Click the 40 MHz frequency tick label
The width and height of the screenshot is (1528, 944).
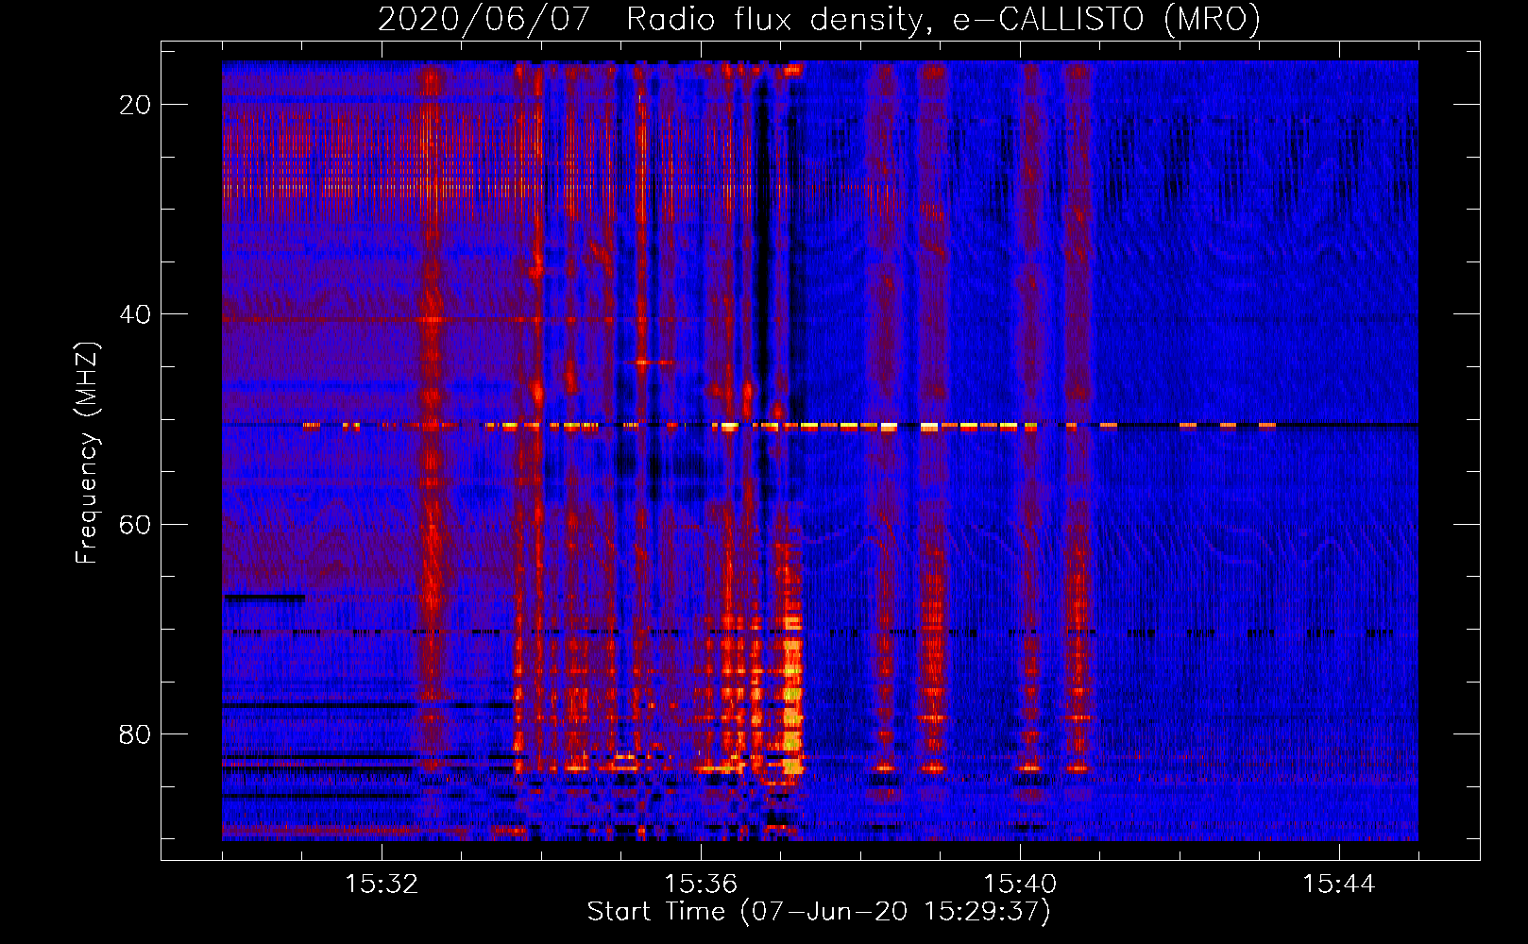click(135, 314)
